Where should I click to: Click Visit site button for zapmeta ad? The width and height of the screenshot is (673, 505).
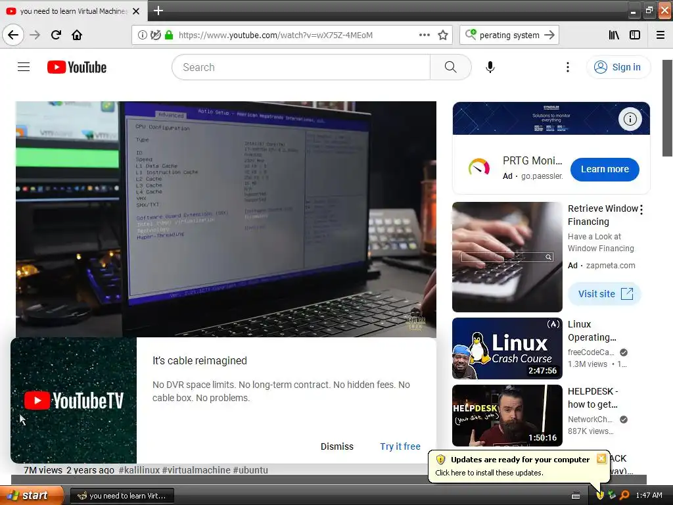[x=605, y=294]
